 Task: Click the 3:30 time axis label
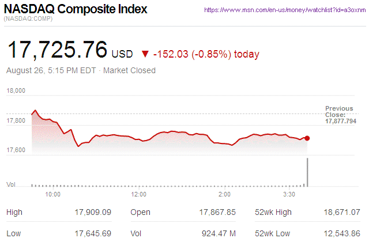click(290, 195)
